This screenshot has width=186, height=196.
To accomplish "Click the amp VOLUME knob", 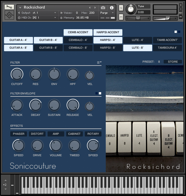I will (x=56, y=146).
